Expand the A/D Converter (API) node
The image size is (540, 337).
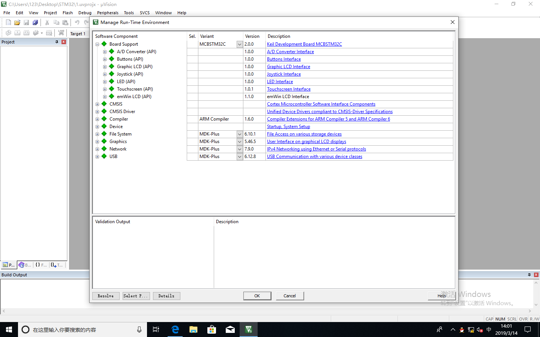point(105,52)
